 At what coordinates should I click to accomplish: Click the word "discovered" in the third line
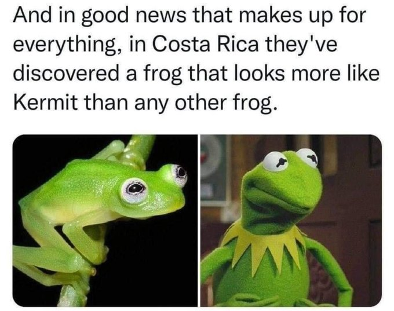coord(66,74)
